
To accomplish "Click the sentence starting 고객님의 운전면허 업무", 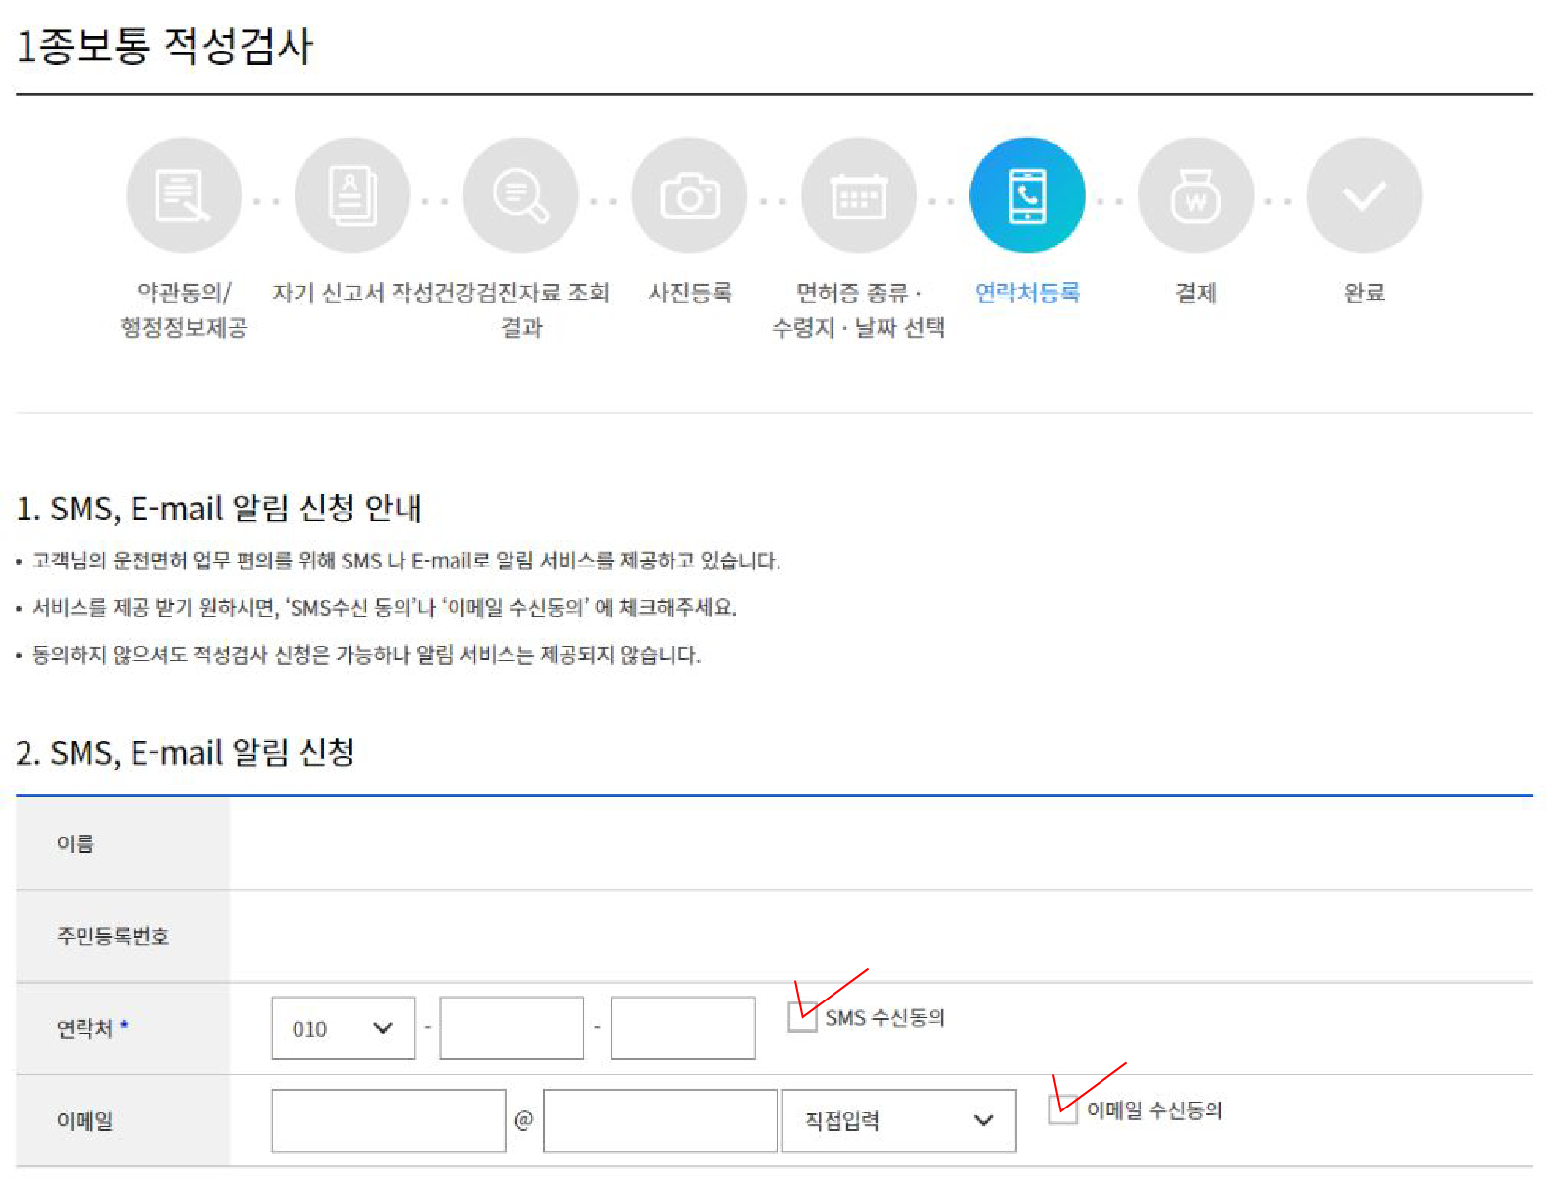I will coord(406,561).
